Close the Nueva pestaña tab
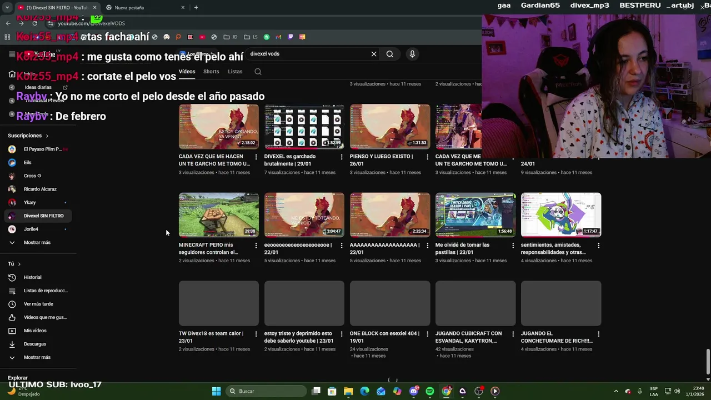 [183, 7]
